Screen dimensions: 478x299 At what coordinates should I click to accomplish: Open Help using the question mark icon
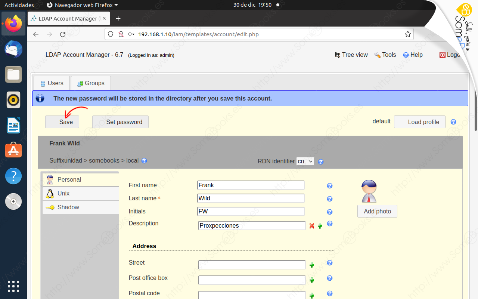tap(406, 55)
